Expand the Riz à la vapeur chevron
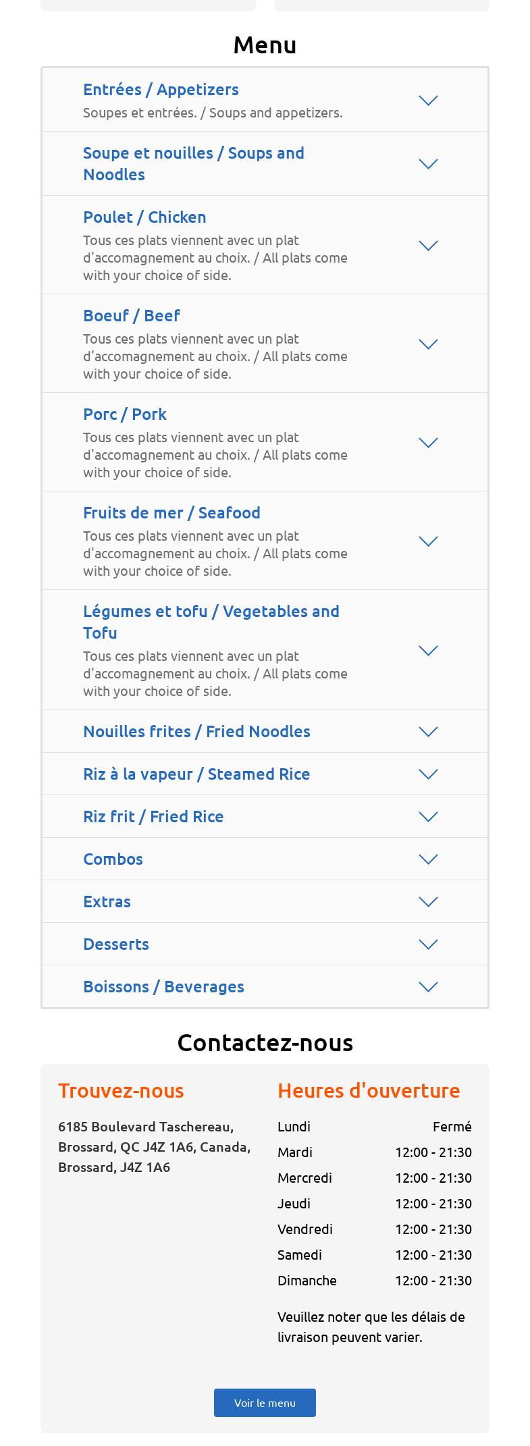The height and width of the screenshot is (1446, 530). [428, 774]
